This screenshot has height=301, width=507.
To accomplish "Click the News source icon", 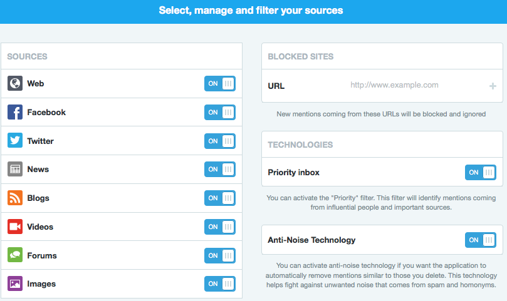I will (x=15, y=169).
